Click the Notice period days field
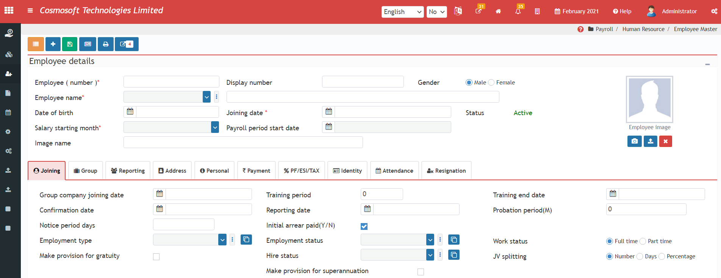721x278 pixels. pyautogui.click(x=184, y=224)
